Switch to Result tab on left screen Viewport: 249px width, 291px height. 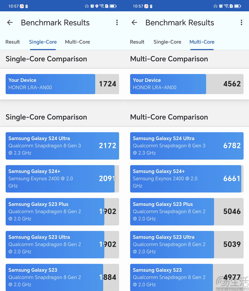[13, 42]
